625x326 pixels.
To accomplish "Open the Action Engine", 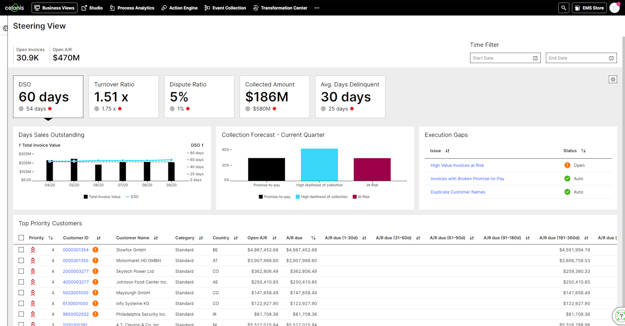I will coord(179,8).
